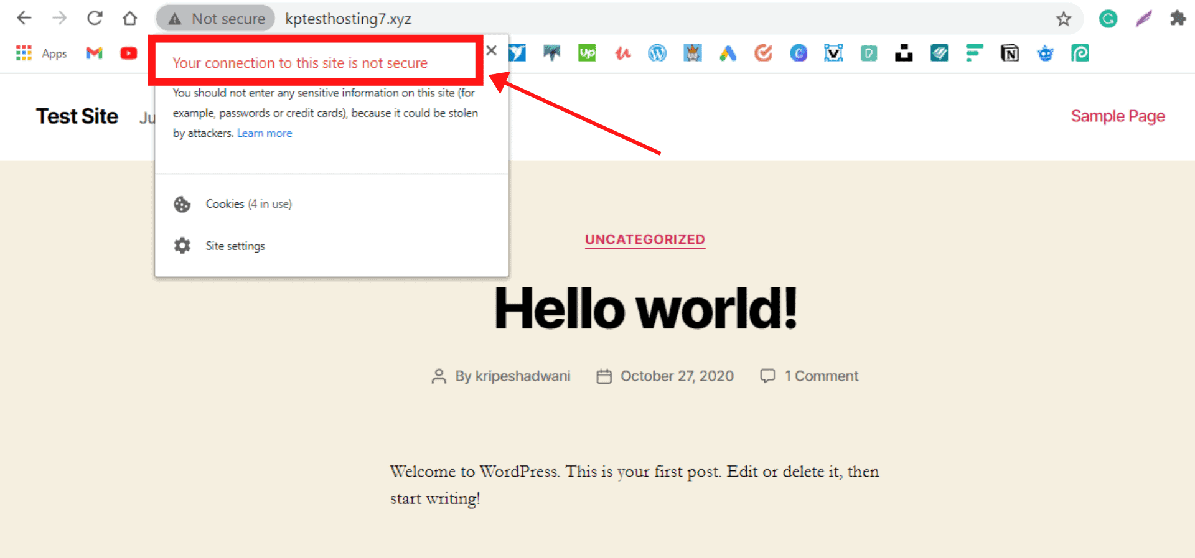Reload the current page
Image resolution: width=1195 pixels, height=558 pixels.
pos(95,18)
